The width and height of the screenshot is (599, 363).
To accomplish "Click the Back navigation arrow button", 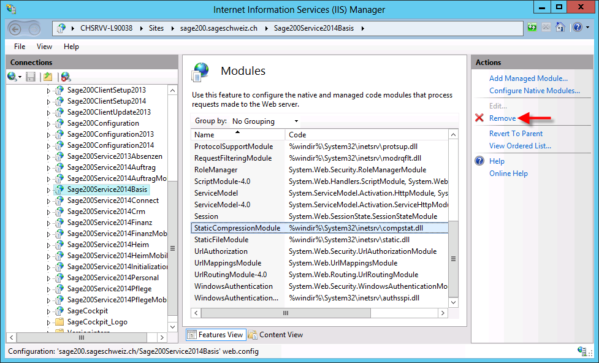I will point(15,29).
